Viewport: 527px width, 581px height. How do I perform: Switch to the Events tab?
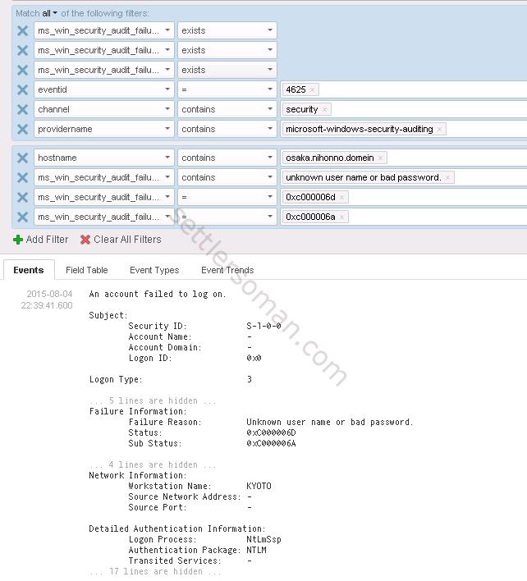[29, 270]
